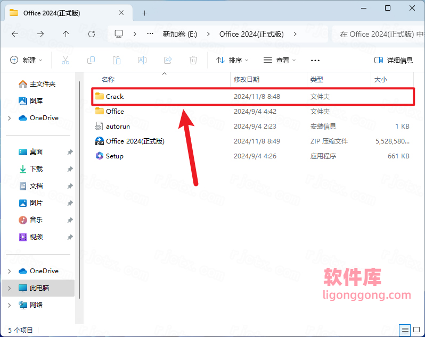Switch to details list view icon
This screenshot has height=337, width=425.
click(x=405, y=330)
